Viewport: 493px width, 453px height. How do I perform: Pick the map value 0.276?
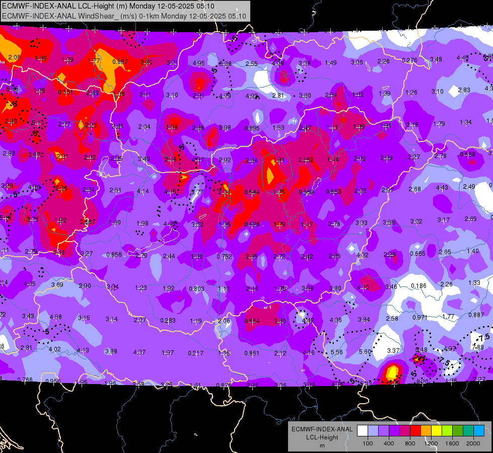410,60
